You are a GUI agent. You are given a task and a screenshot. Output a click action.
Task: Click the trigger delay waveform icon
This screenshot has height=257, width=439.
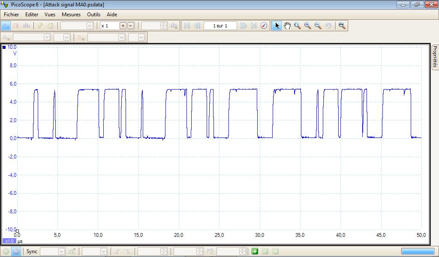[x=210, y=251]
